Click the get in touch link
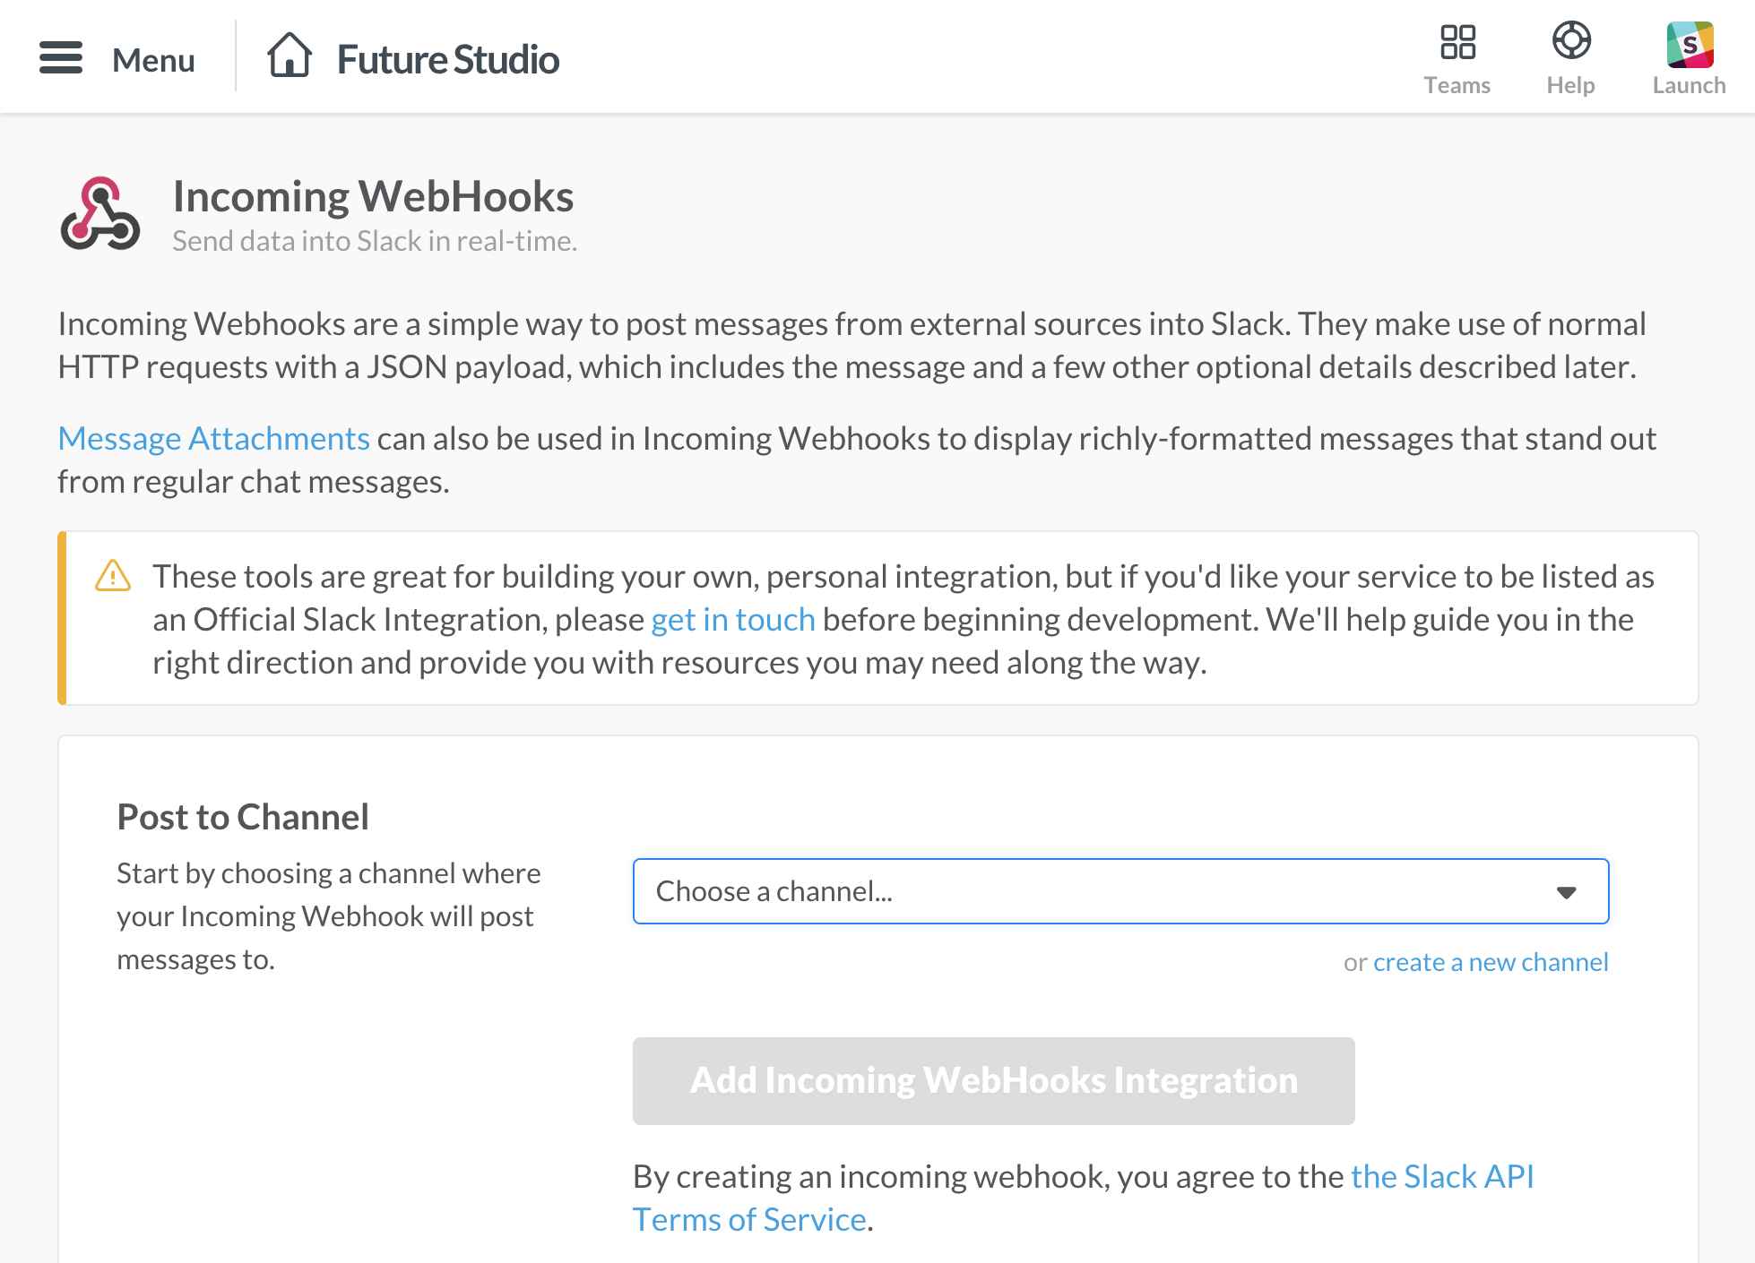The height and width of the screenshot is (1263, 1755). coord(732,620)
